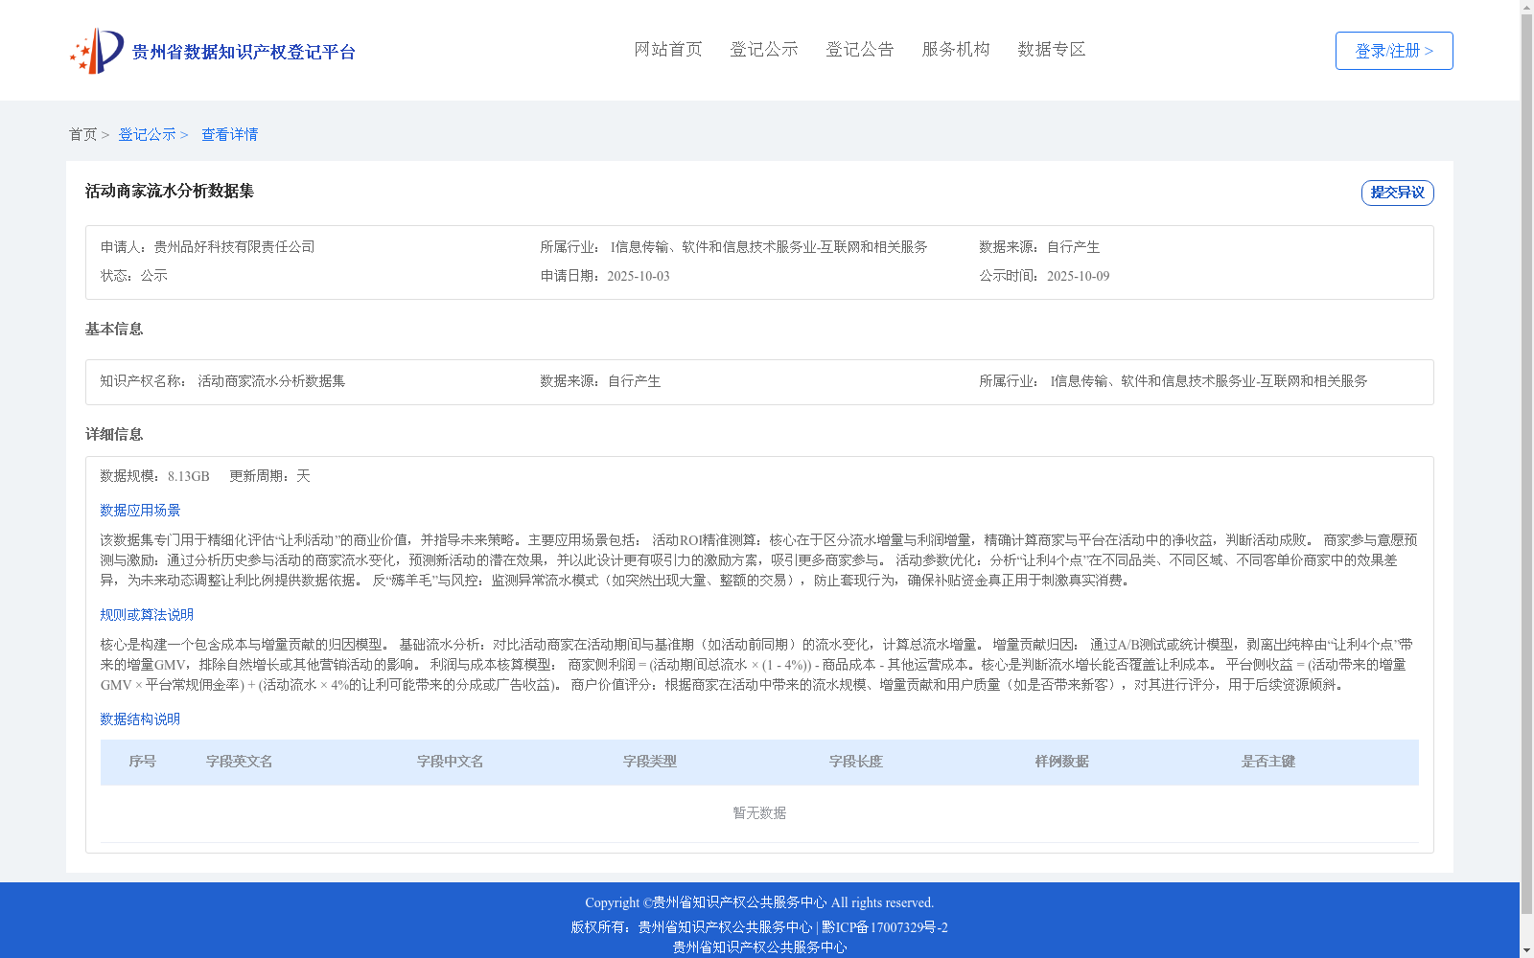Click the 样例数据 column header
This screenshot has width=1534, height=958.
pos(1062,762)
